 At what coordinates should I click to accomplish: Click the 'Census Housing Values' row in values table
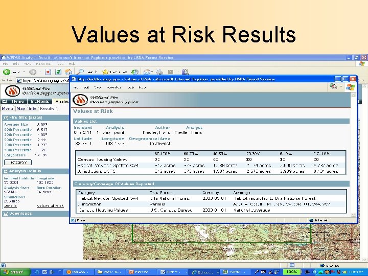point(211,159)
